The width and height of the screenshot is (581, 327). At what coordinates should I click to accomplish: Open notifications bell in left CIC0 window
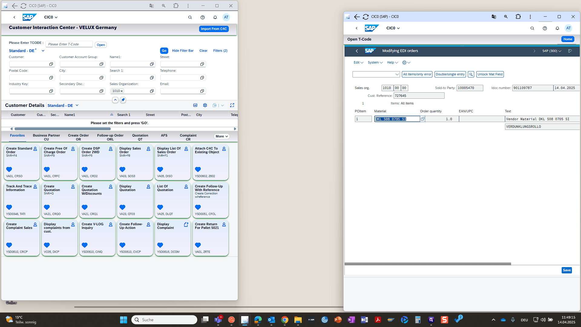click(x=215, y=17)
